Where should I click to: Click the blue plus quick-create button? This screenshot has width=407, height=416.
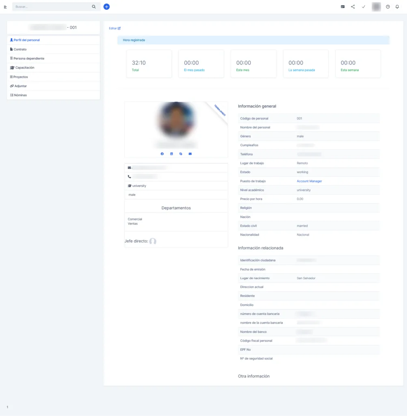coord(106,7)
